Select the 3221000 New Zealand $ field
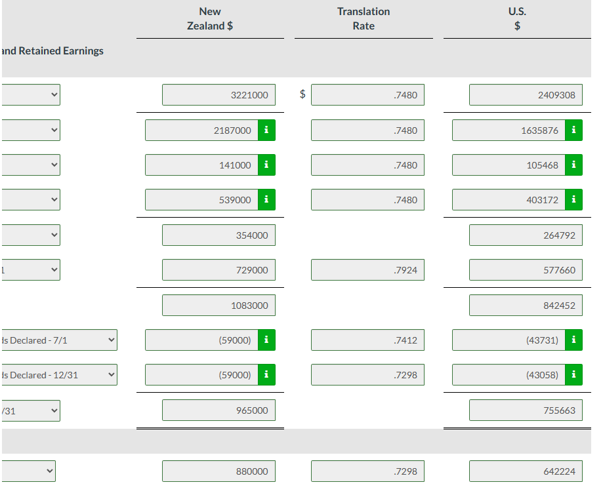This screenshot has width=603, height=495. [x=218, y=94]
